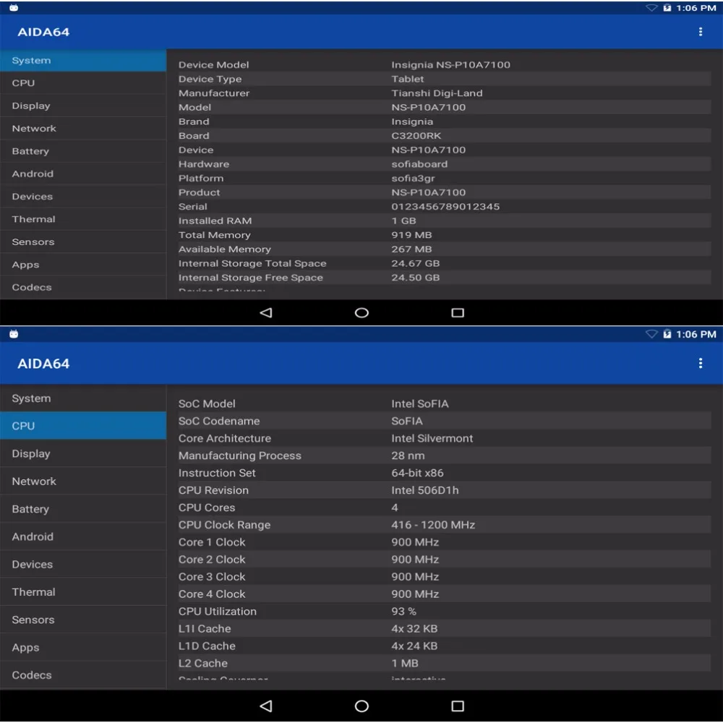Select 'Device Type' row label

click(210, 79)
